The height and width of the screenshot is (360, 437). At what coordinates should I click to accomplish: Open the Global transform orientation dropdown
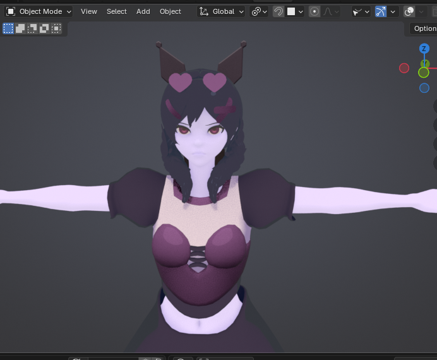pyautogui.click(x=221, y=12)
